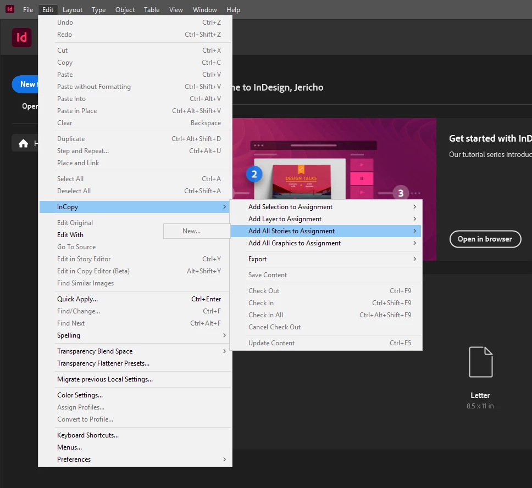The image size is (532, 488).
Task: Click Undo in Edit menu
Action: [135, 23]
